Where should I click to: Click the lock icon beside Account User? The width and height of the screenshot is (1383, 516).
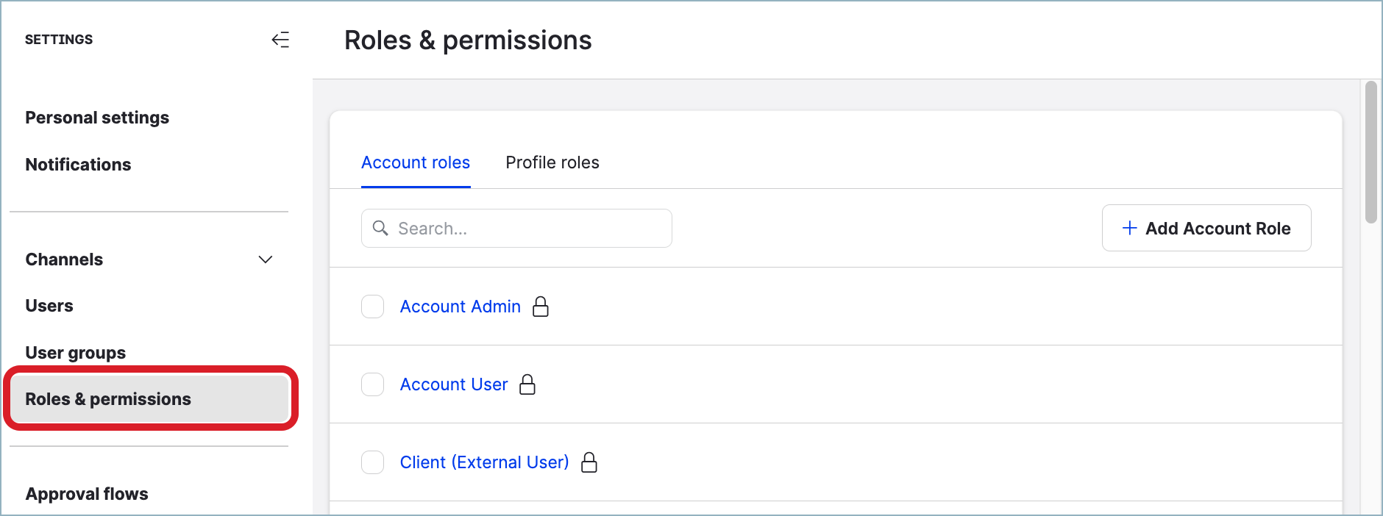point(527,384)
